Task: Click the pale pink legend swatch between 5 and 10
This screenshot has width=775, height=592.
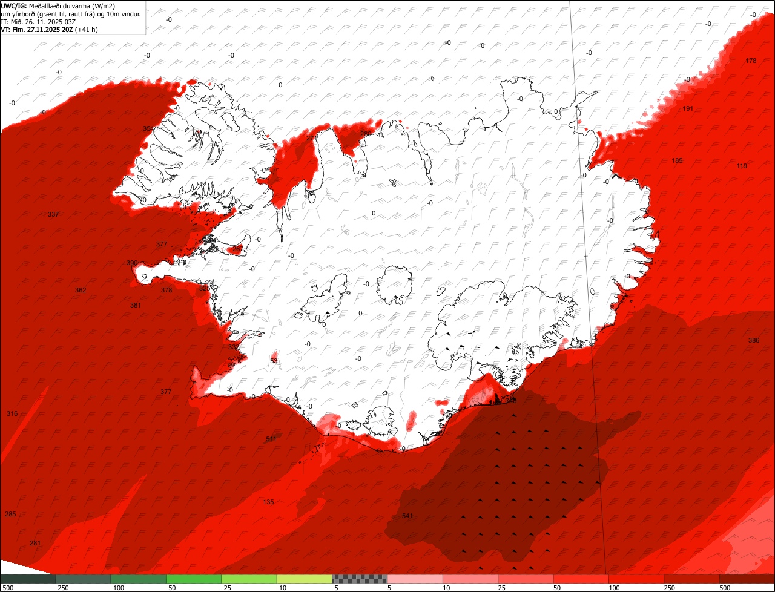Action: click(x=415, y=579)
